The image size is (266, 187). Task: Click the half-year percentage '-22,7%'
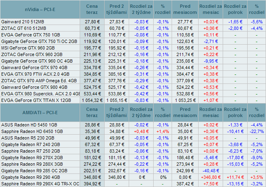[x=257, y=131]
